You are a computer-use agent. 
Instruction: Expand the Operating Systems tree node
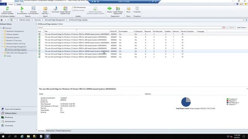(x=2, y=37)
